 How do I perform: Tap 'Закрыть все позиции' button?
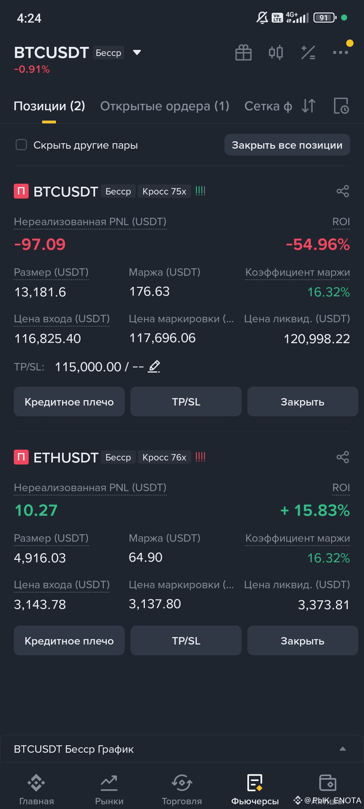coord(287,145)
